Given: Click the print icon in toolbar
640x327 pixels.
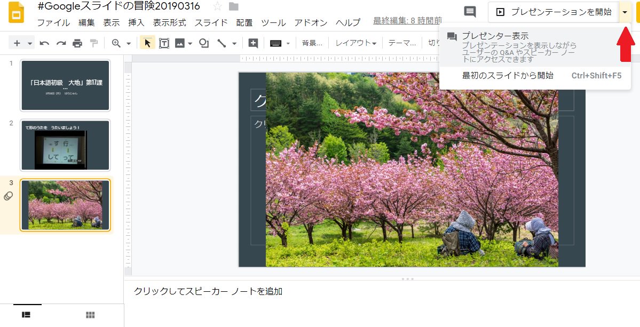Looking at the screenshot, I should (77, 43).
